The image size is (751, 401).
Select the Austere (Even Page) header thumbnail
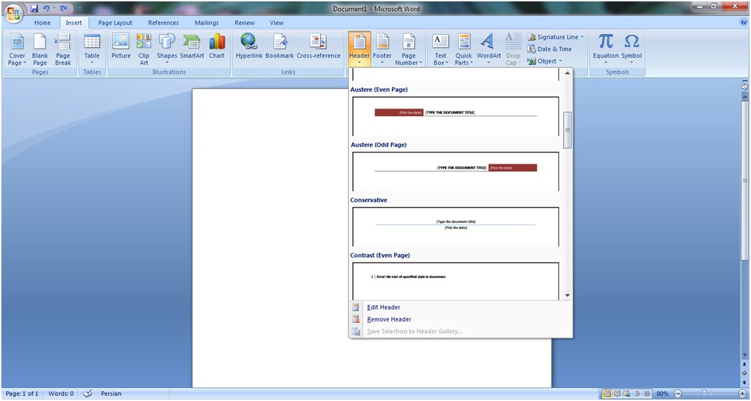tap(455, 116)
